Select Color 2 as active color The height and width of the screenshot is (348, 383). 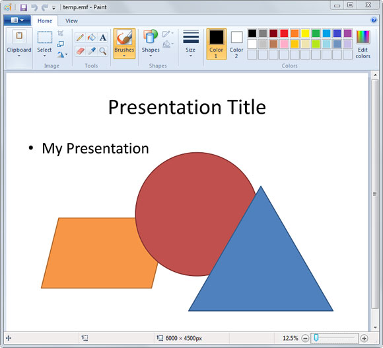point(236,44)
